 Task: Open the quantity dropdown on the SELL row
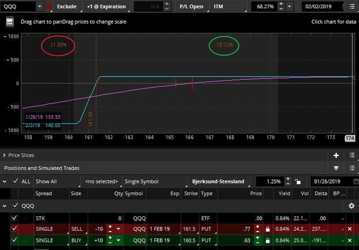(118, 228)
